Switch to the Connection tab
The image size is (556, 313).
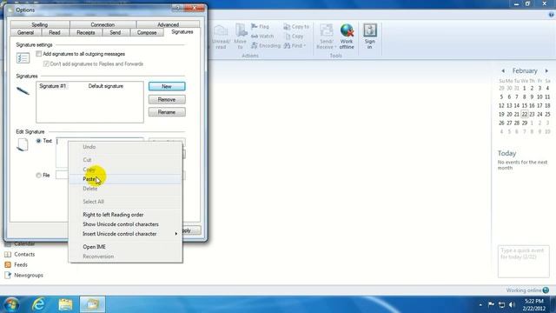103,24
